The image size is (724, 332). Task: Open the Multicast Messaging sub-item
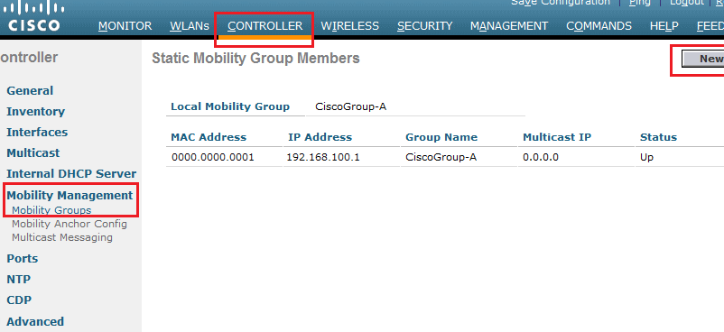(62, 237)
